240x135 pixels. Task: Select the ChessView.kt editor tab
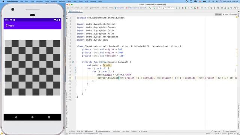click(75, 11)
